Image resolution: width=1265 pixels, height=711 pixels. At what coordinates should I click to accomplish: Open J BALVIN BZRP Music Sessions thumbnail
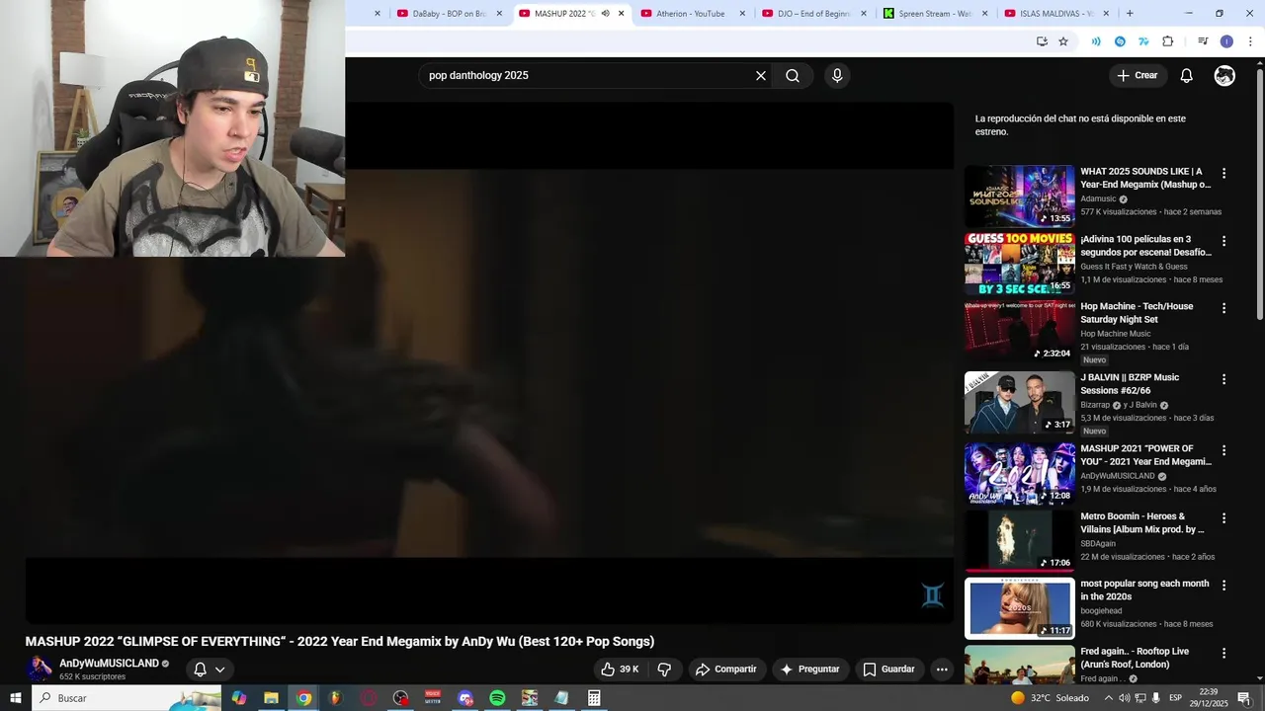(1020, 402)
